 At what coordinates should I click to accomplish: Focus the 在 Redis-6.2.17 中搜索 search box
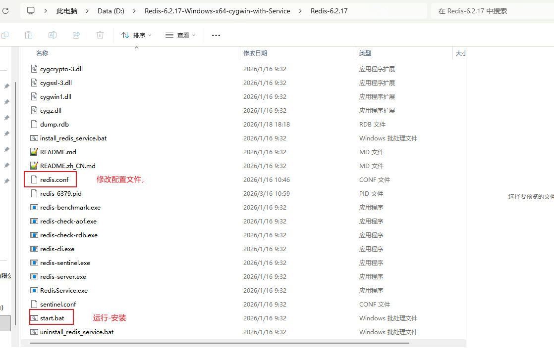pyautogui.click(x=493, y=11)
